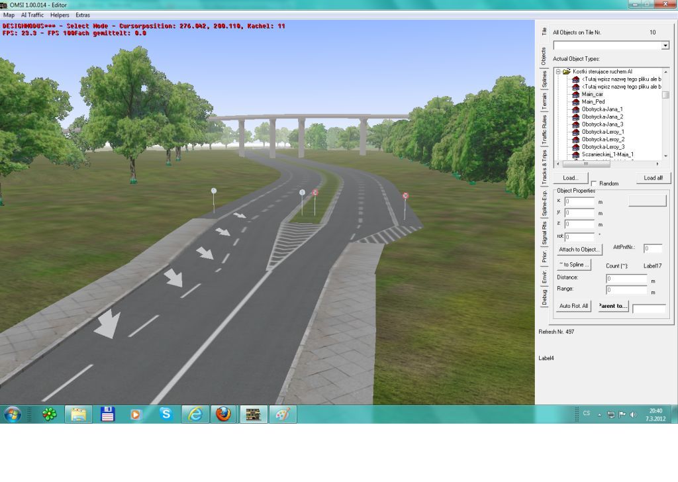This screenshot has height=482, width=678.
Task: Open the Paint app in taskbar
Action: (x=283, y=414)
